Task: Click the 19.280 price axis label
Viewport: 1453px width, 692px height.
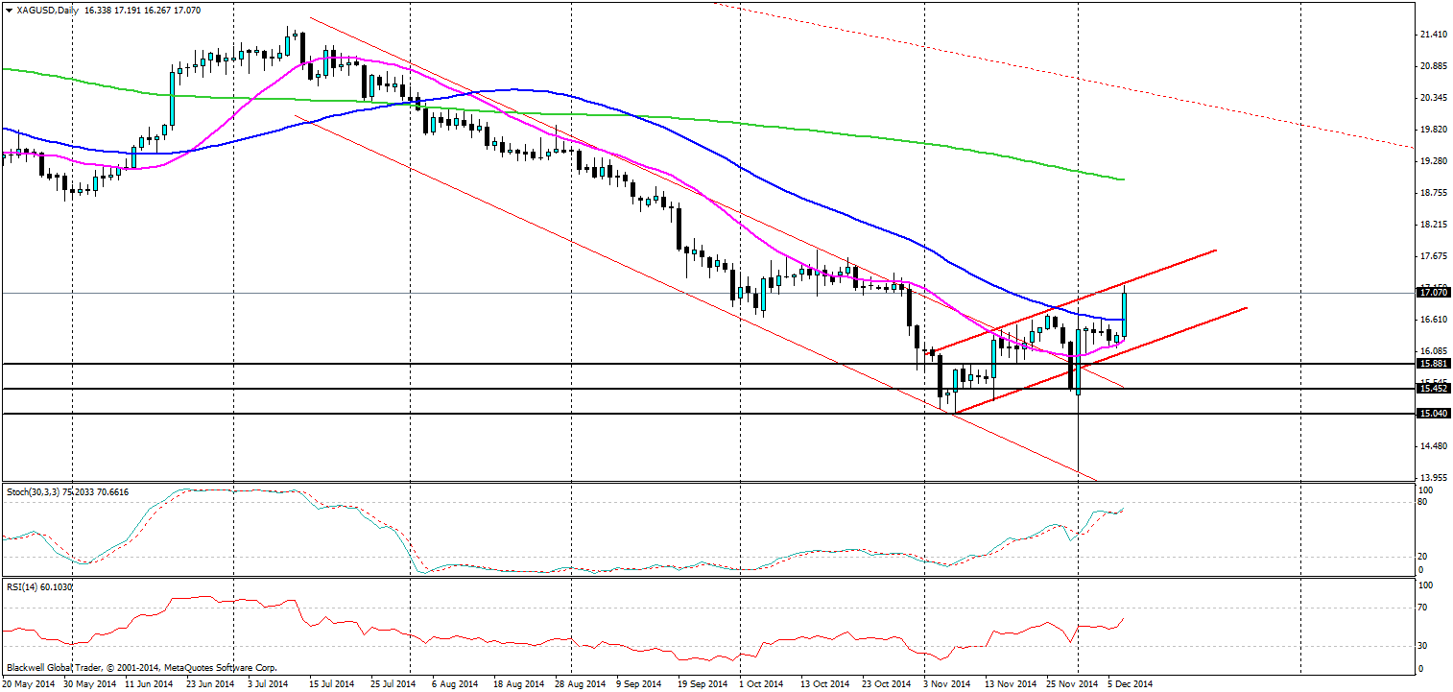Action: click(x=1434, y=161)
